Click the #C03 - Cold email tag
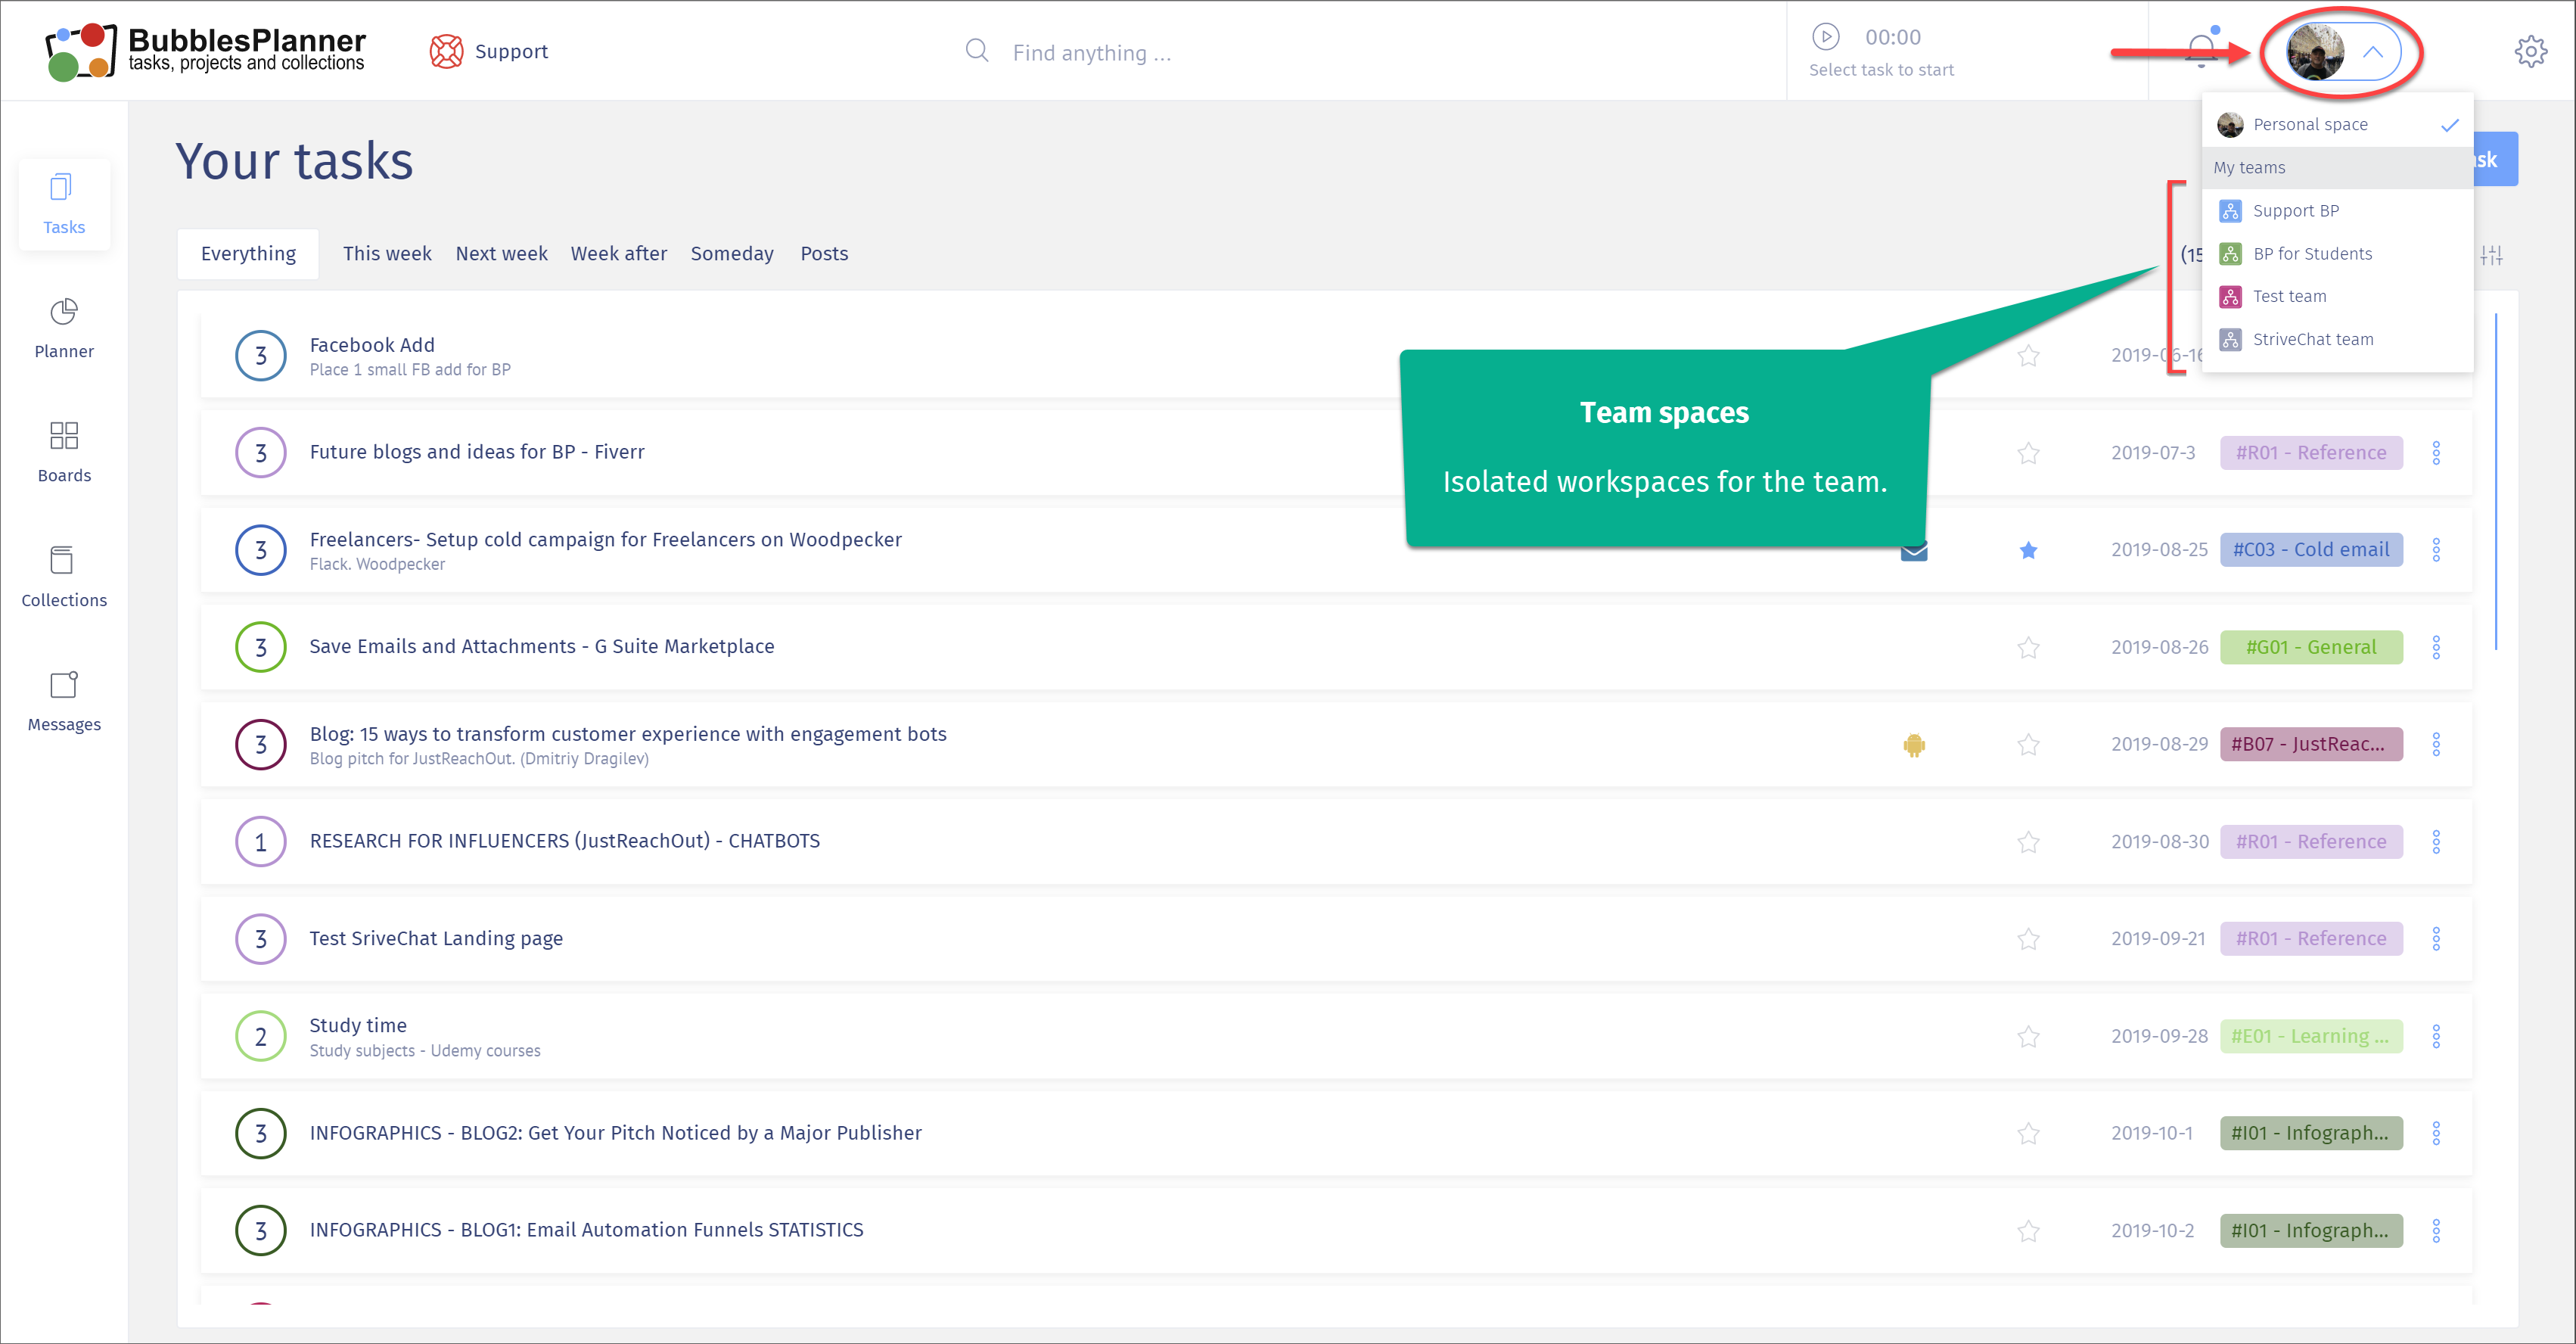 [2311, 550]
